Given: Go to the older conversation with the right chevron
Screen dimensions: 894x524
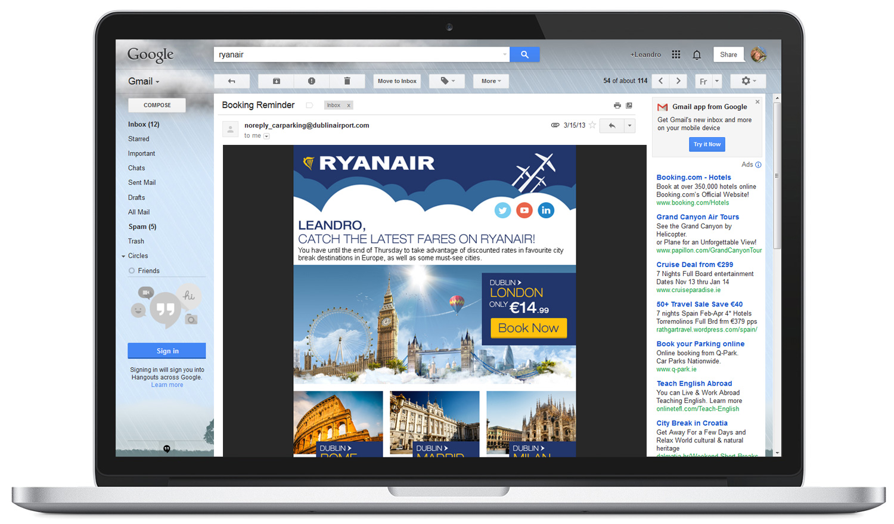Looking at the screenshot, I should point(678,81).
